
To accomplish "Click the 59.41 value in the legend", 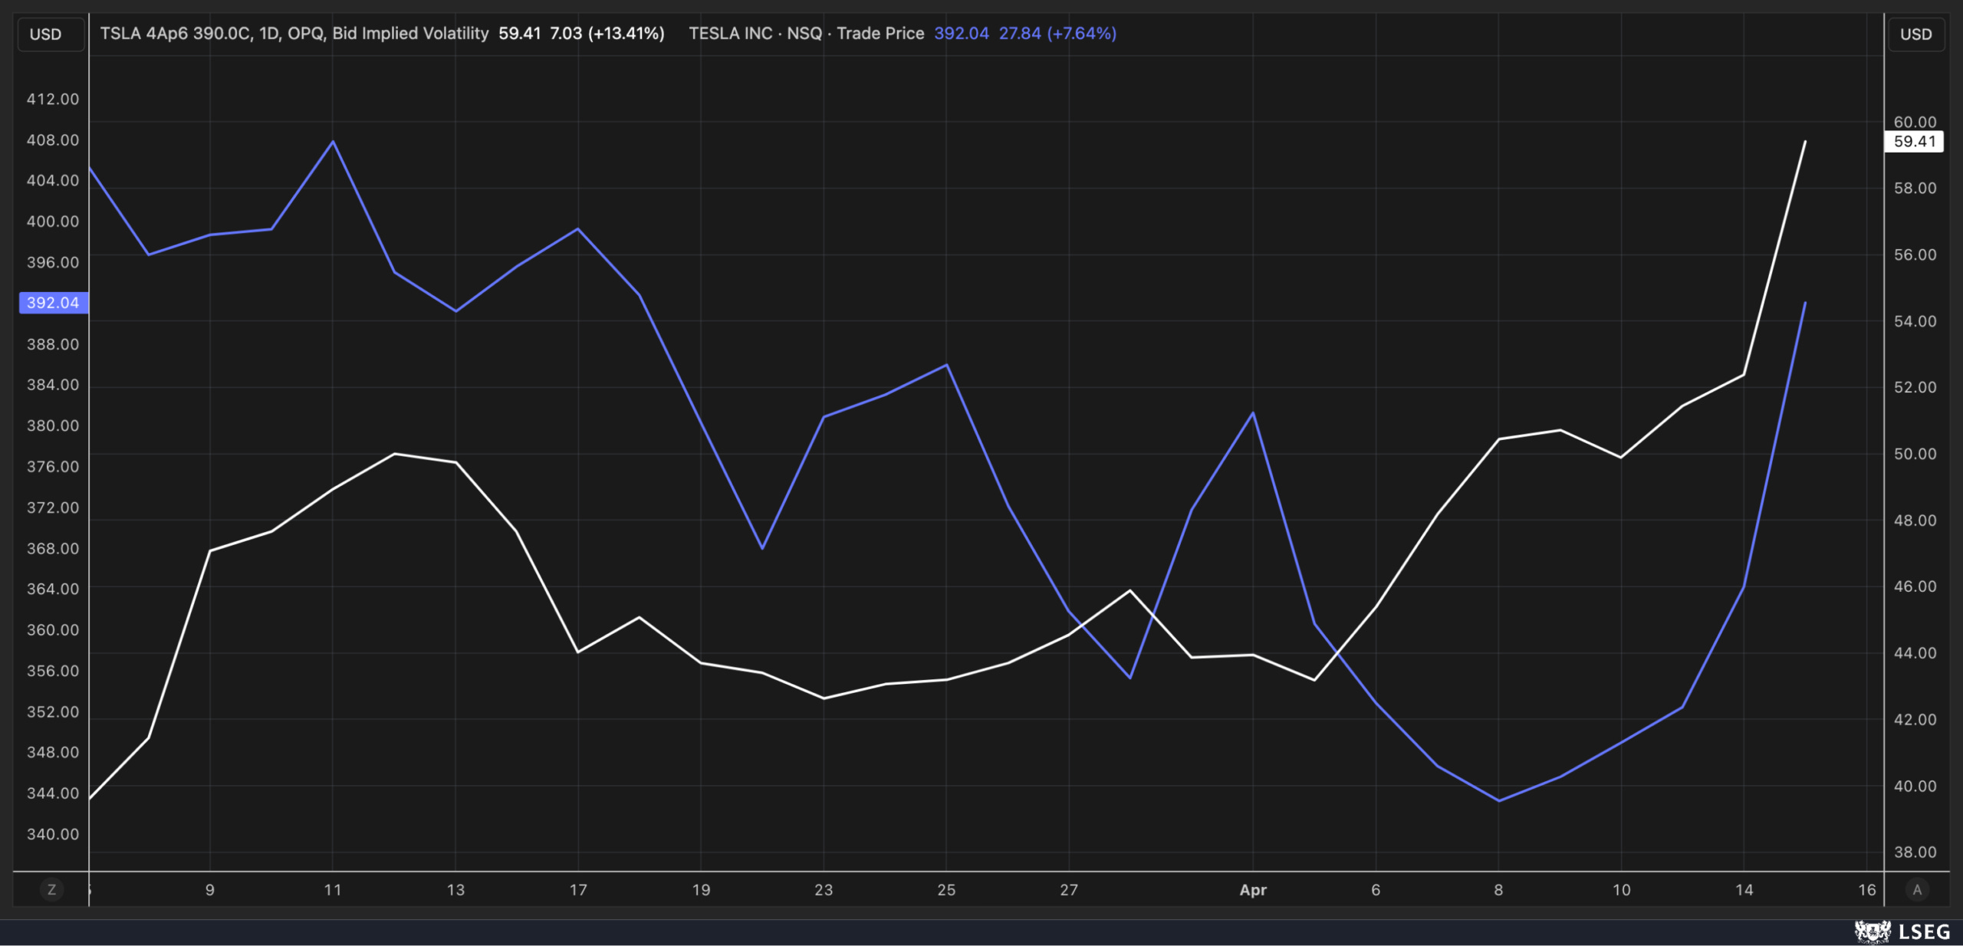I will (x=519, y=34).
